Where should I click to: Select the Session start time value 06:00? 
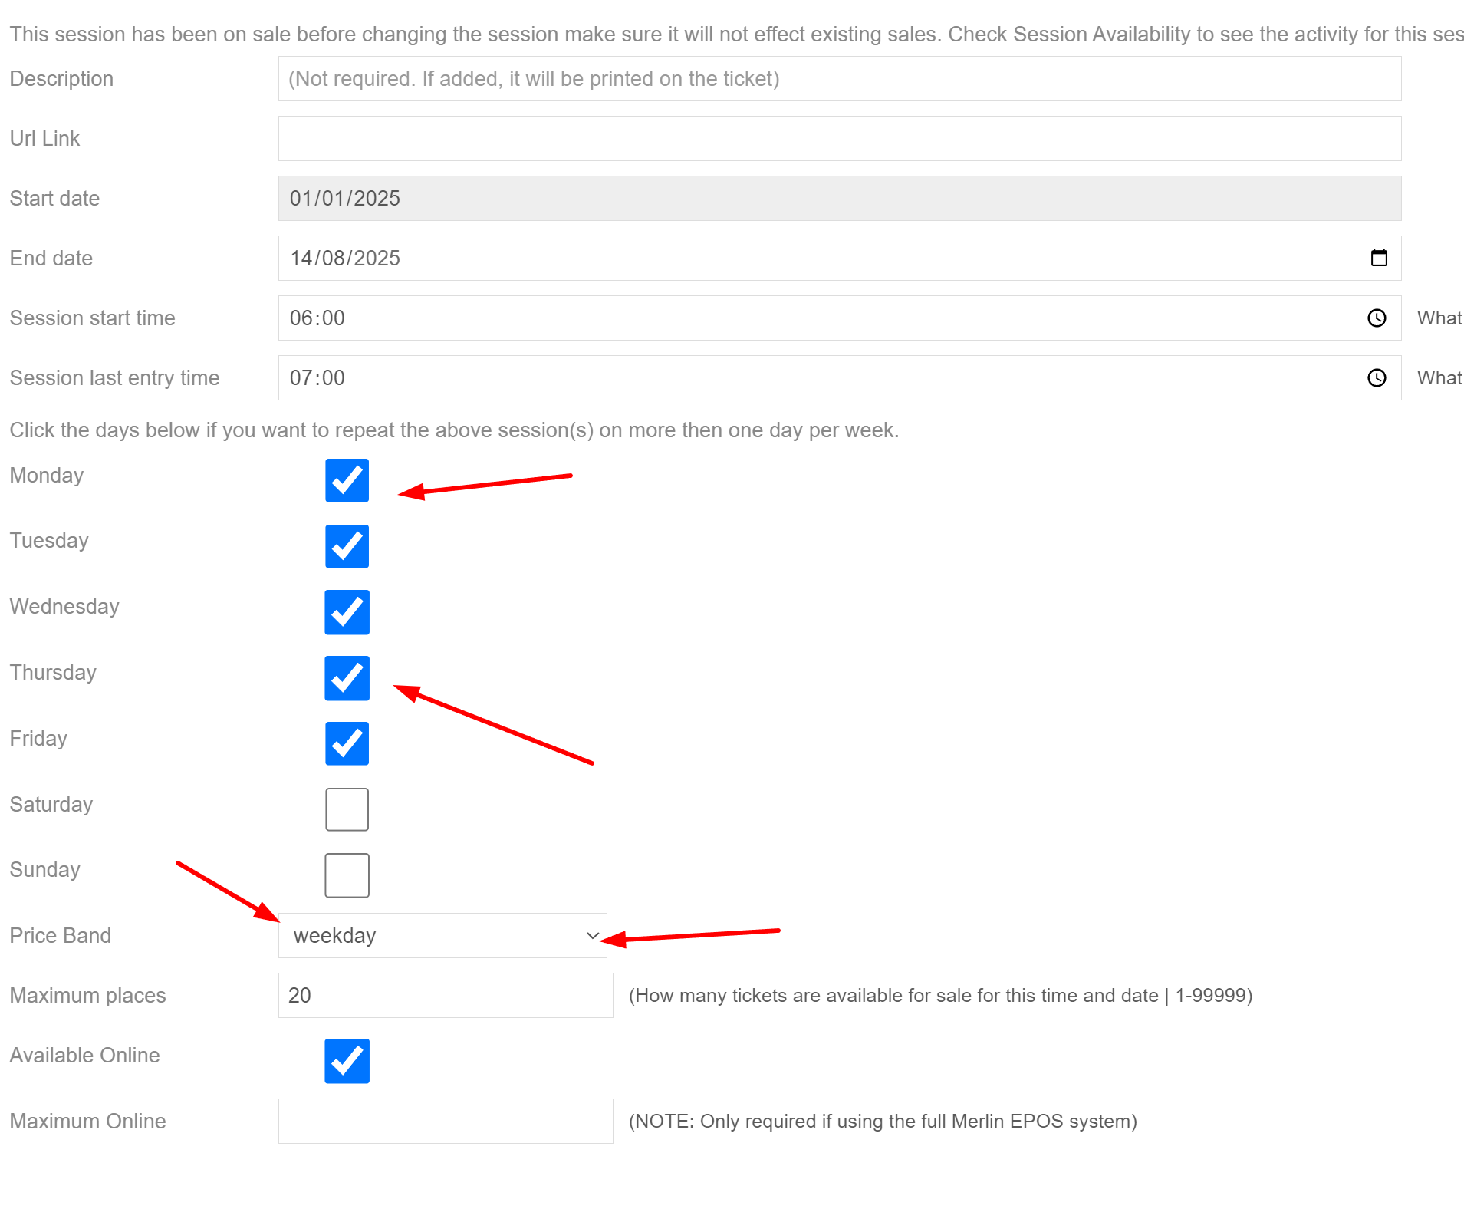[x=317, y=318]
